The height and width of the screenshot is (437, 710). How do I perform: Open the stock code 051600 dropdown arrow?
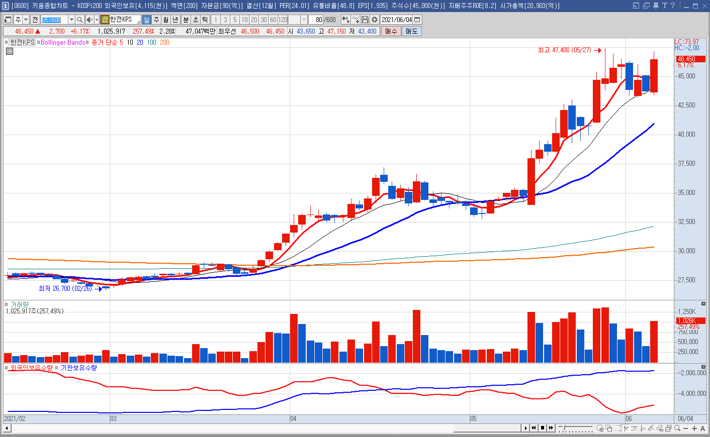(x=71, y=20)
